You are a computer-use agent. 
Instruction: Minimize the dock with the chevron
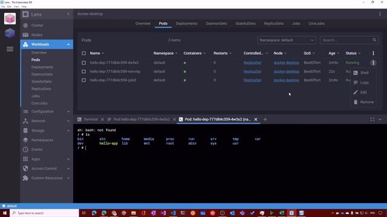(380, 119)
